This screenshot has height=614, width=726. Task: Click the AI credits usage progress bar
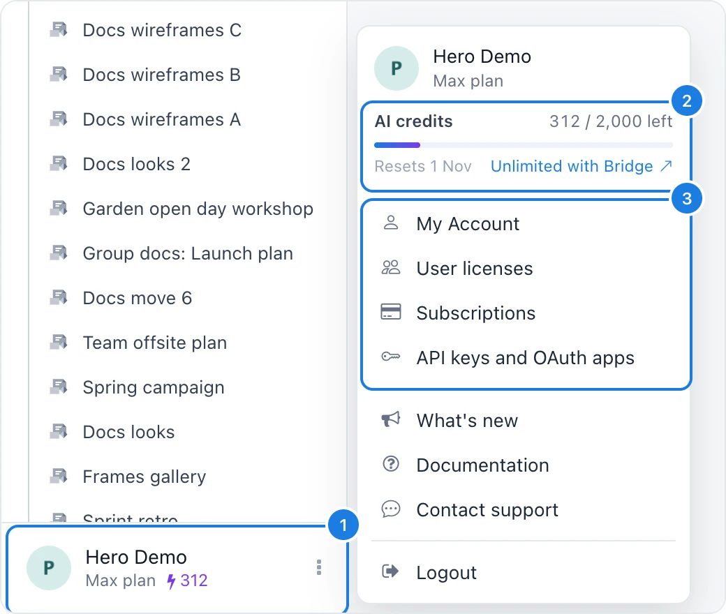523,145
